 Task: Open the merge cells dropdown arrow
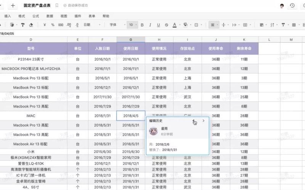[250, 25]
